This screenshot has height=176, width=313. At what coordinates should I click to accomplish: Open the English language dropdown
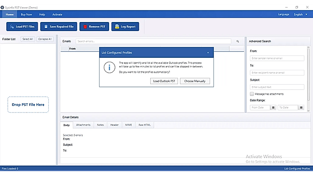(x=301, y=14)
